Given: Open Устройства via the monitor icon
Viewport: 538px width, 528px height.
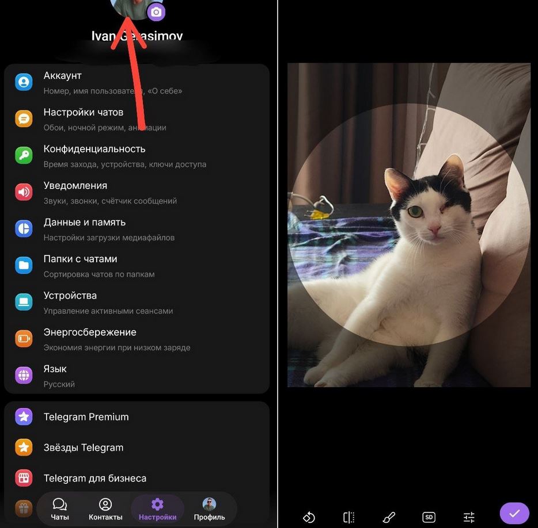Looking at the screenshot, I should point(24,301).
